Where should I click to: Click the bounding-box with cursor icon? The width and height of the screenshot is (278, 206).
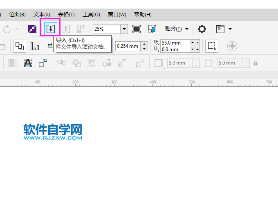click(211, 46)
